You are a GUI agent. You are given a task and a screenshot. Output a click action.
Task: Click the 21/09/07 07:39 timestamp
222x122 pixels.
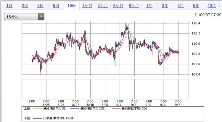(208, 15)
